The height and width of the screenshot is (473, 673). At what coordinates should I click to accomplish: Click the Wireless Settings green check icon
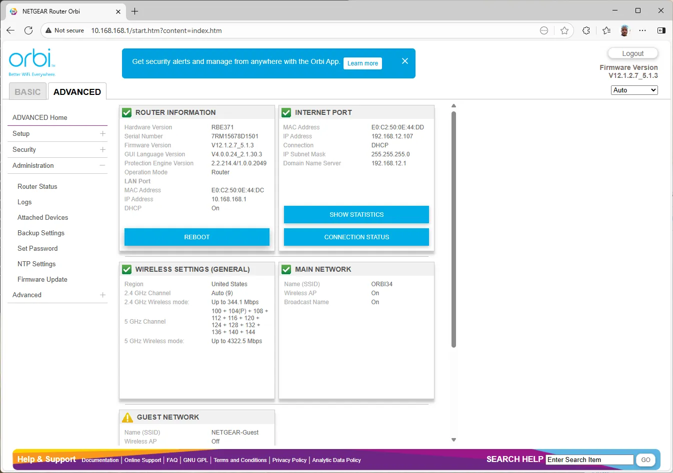coord(127,269)
